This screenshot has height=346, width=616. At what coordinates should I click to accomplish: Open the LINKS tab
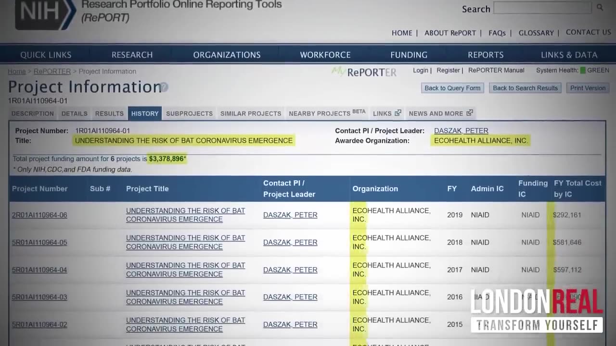[x=387, y=113]
